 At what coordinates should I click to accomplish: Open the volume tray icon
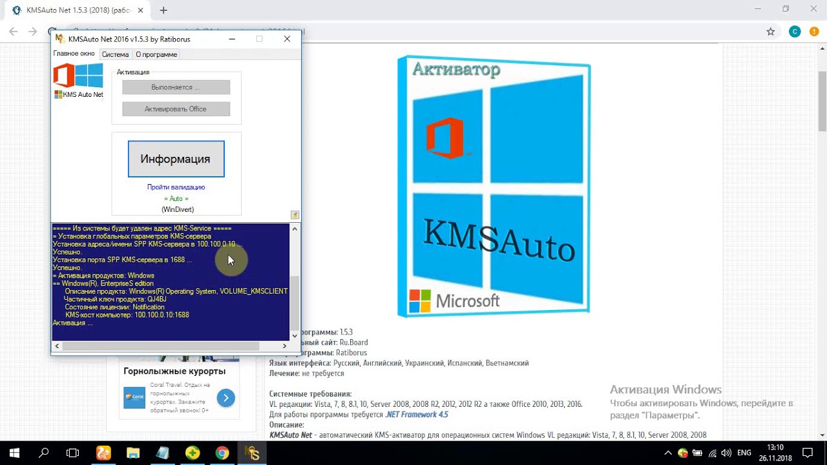[x=726, y=453]
